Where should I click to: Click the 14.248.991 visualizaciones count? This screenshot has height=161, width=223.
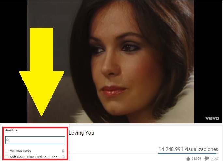[188, 149]
